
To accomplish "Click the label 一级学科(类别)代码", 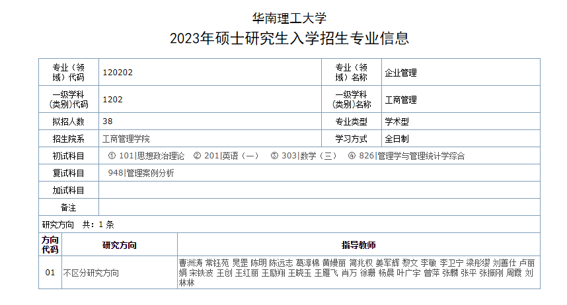I will point(68,100).
